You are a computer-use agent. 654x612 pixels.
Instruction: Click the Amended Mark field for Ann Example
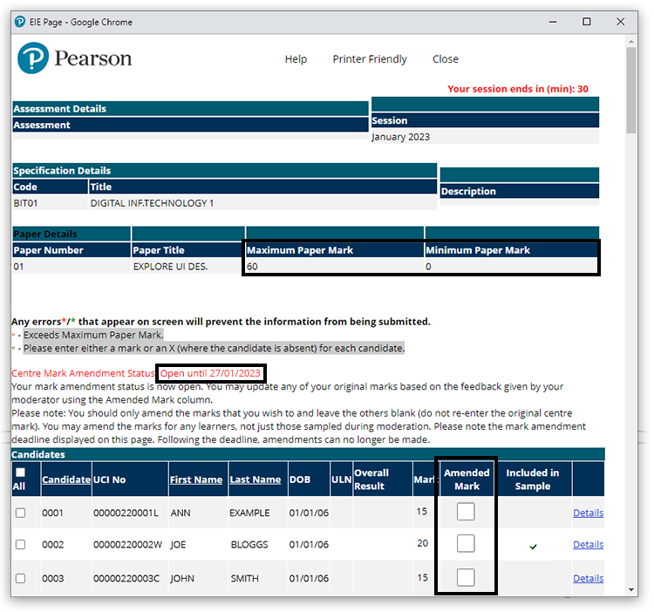click(466, 512)
